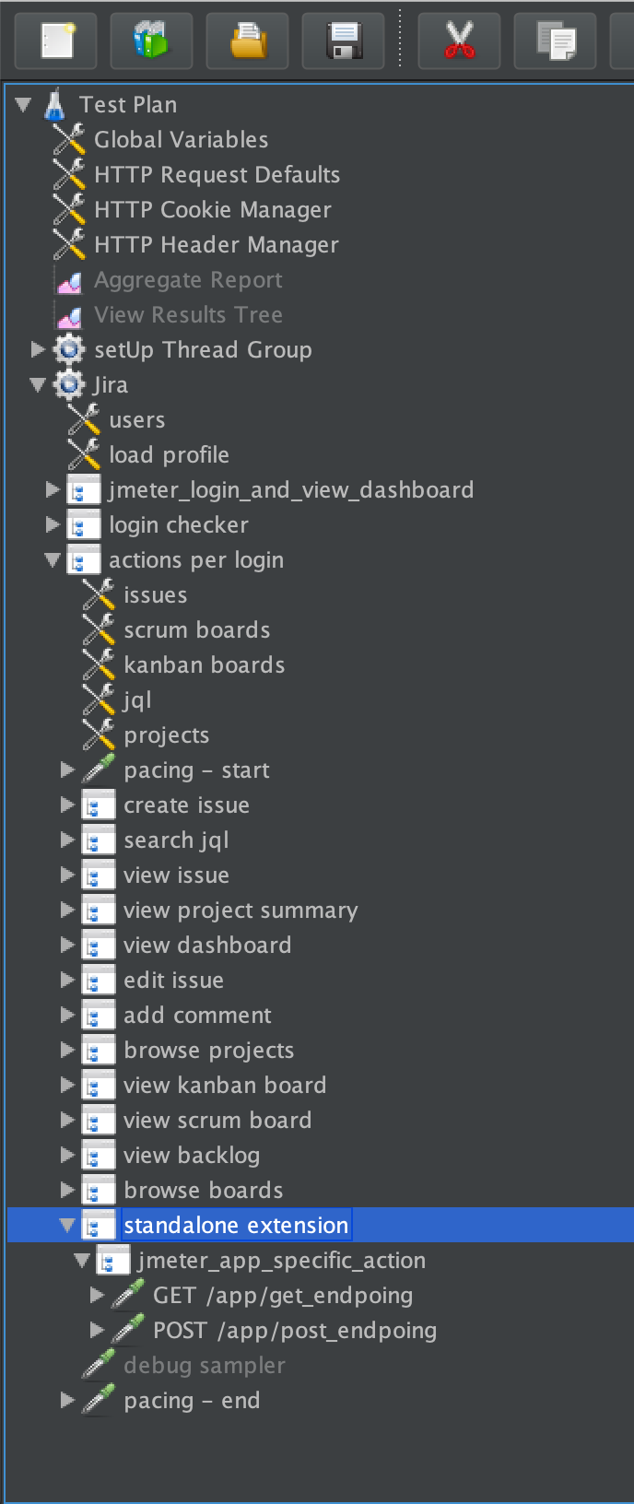Select the view dashboard tree item
Viewport: 634px width, 1504px height.
point(207,946)
